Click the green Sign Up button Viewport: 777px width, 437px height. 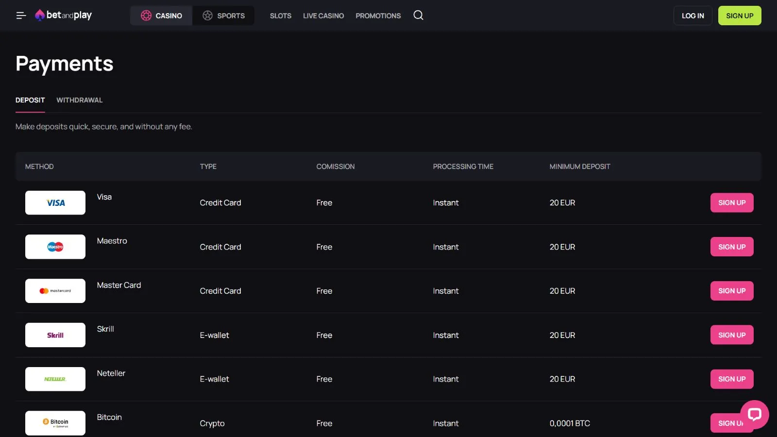(x=739, y=16)
